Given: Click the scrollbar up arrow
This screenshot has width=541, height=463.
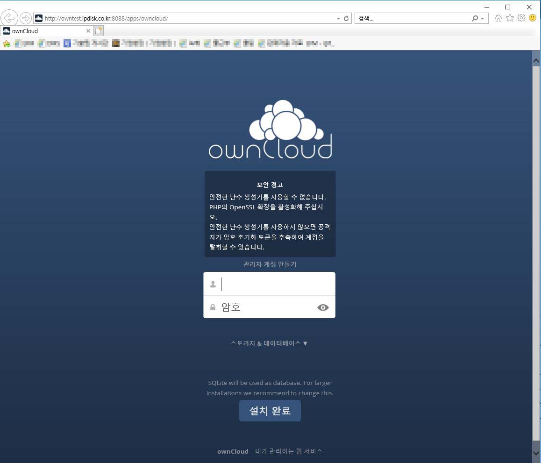Looking at the screenshot, I should tap(536, 61).
